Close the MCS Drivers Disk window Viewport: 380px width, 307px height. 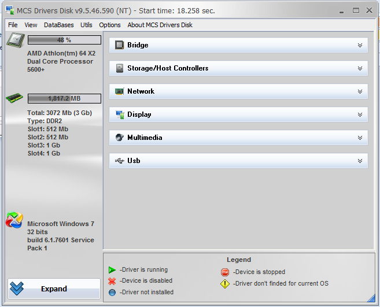tap(369, 10)
